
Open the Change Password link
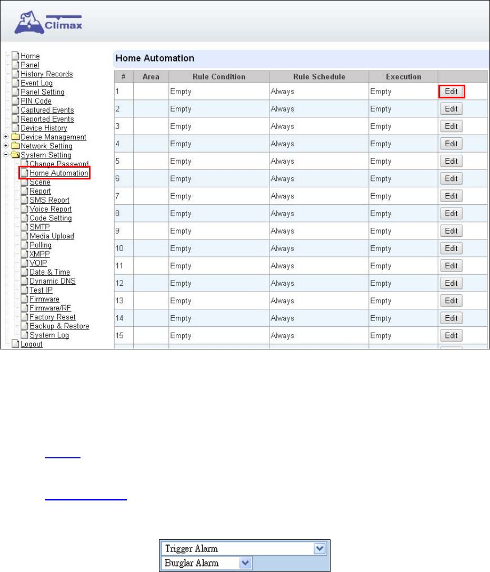pos(59,164)
